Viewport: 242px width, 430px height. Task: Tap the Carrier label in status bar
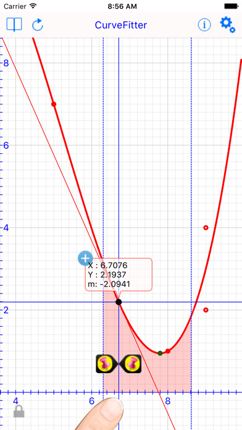point(14,6)
